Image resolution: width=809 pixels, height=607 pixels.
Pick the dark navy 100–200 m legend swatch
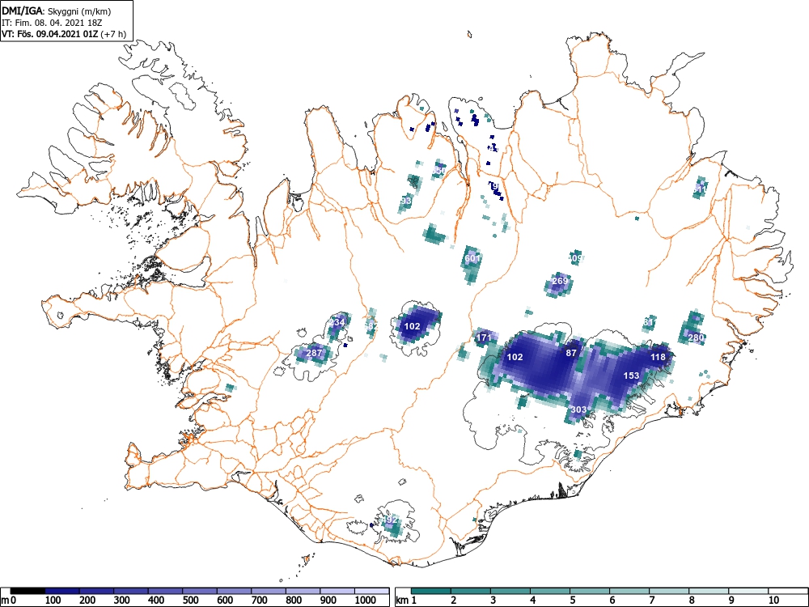[62, 591]
